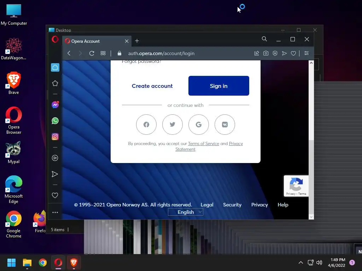362x271 pixels.
Task: Click the padlock site security icon
Action: tap(119, 53)
